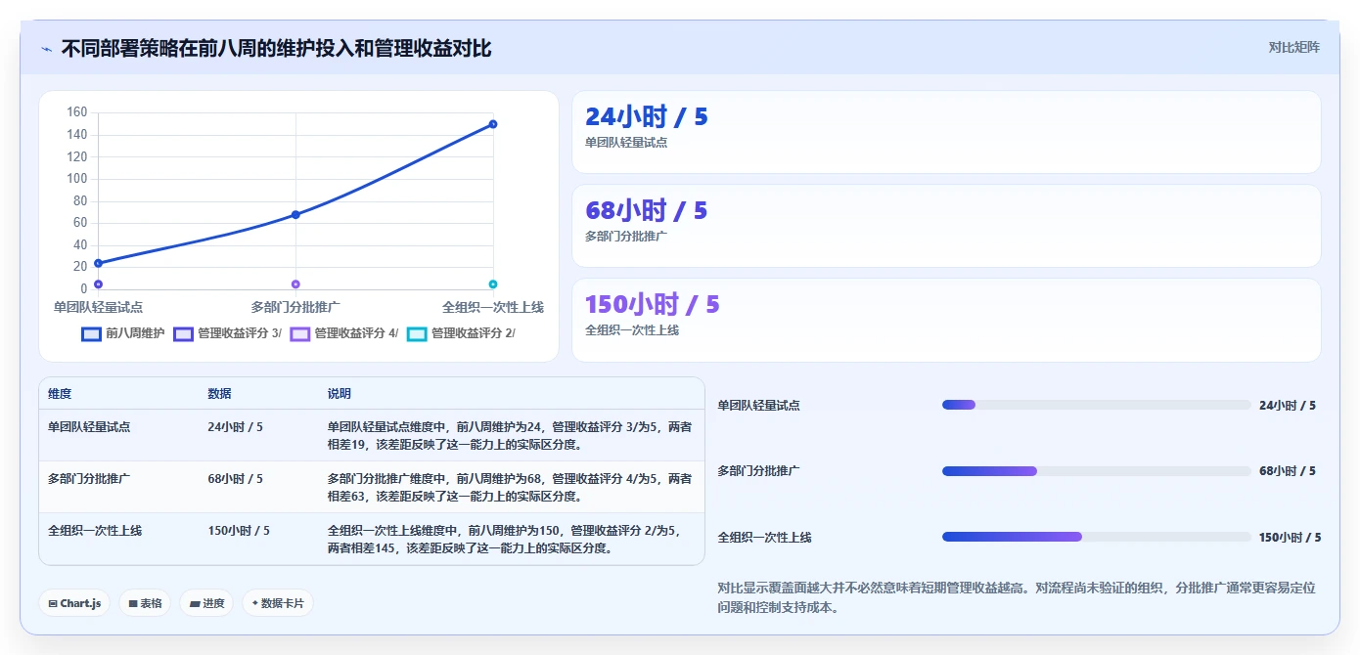This screenshot has width=1360, height=655.
Task: Click the lightning icon beside the page title
Action: pyautogui.click(x=46, y=49)
